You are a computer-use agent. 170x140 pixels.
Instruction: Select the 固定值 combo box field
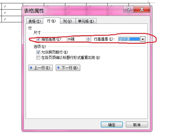(x=129, y=39)
